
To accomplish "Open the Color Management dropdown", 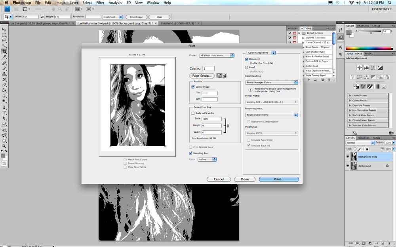I will (x=261, y=53).
